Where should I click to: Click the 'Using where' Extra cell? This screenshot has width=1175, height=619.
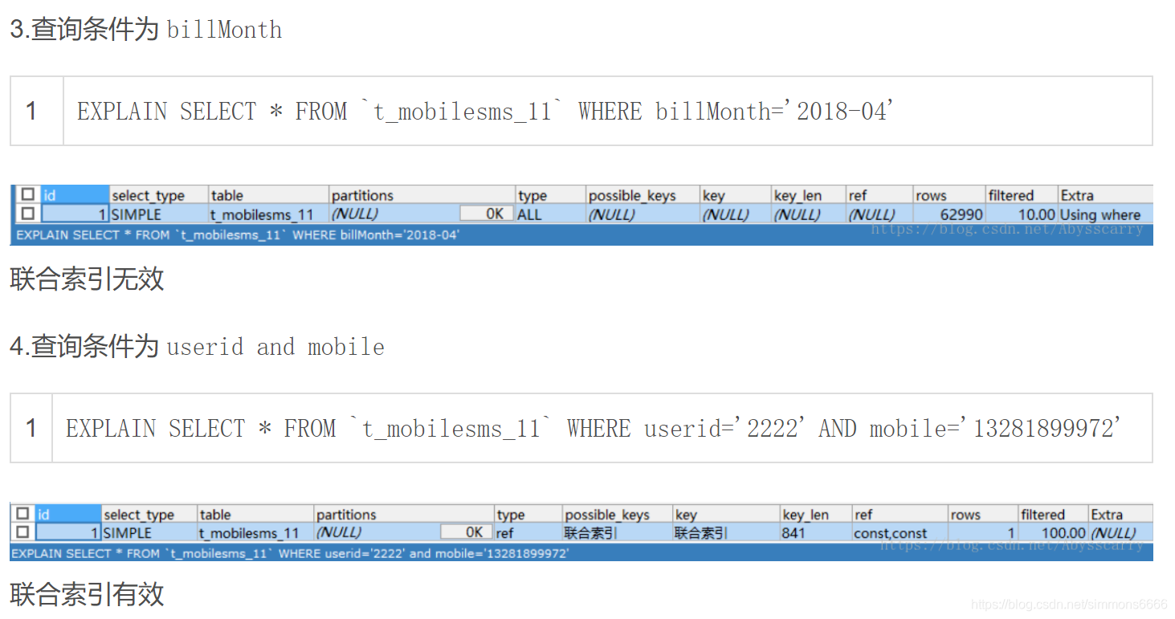pos(1105,214)
